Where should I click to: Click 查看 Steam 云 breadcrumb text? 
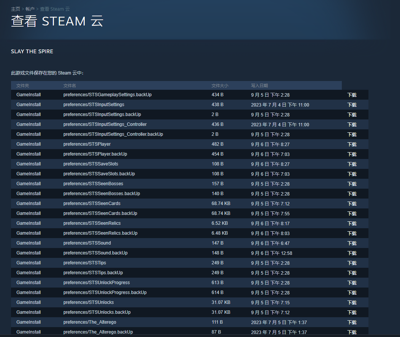point(55,9)
